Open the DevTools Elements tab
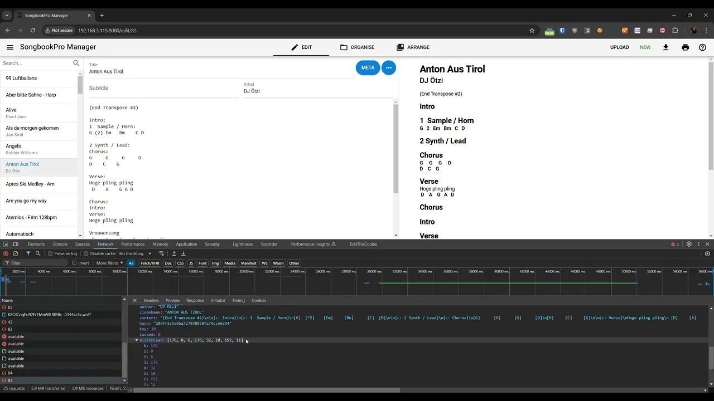This screenshot has width=714, height=401. tap(36, 244)
